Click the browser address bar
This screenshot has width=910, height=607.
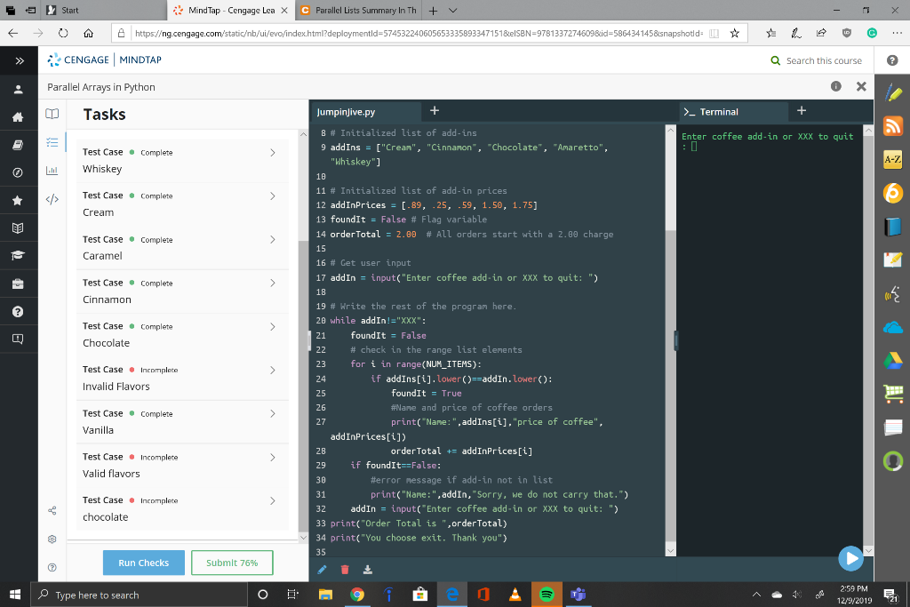pos(418,34)
